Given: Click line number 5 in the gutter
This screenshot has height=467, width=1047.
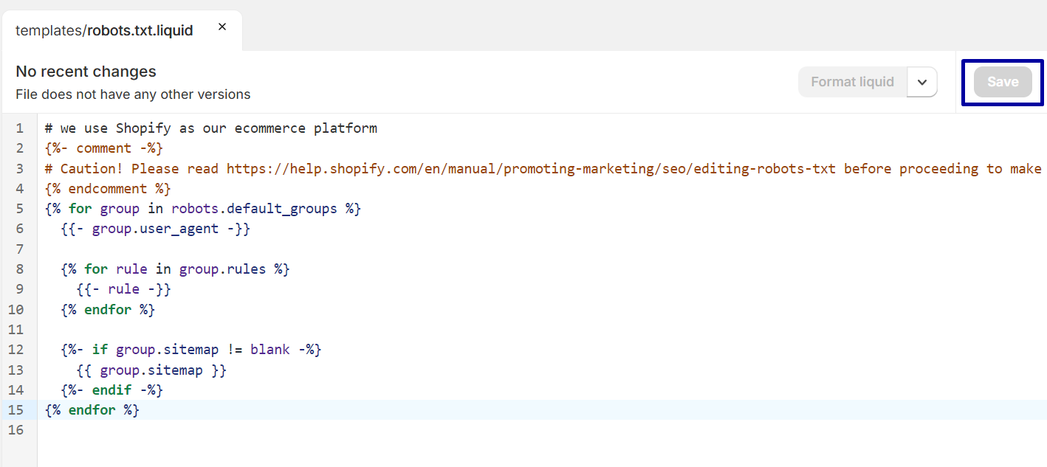Looking at the screenshot, I should coord(20,209).
